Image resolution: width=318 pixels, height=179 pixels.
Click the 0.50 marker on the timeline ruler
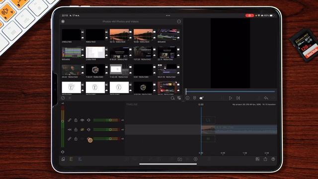[223, 153]
